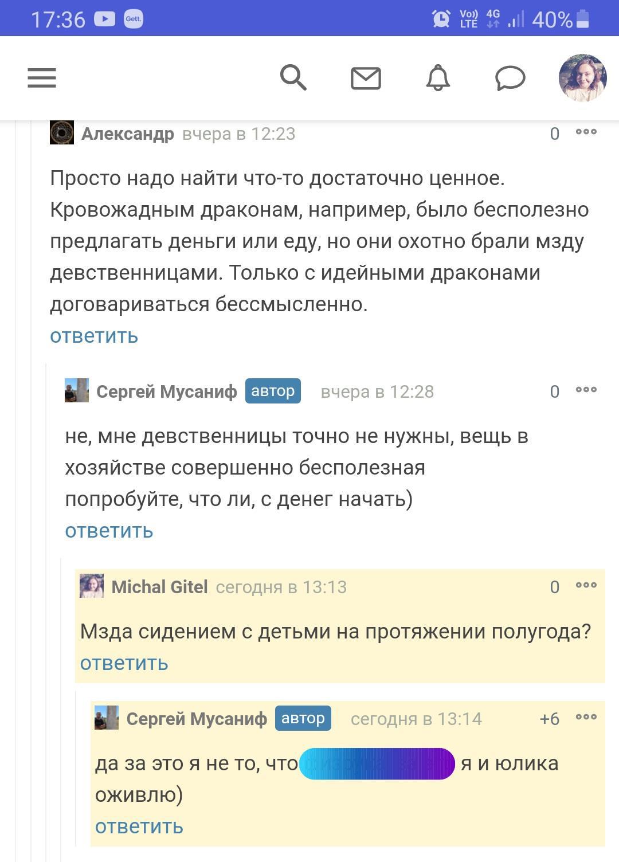Open the user profile avatar menu

pos(582,78)
